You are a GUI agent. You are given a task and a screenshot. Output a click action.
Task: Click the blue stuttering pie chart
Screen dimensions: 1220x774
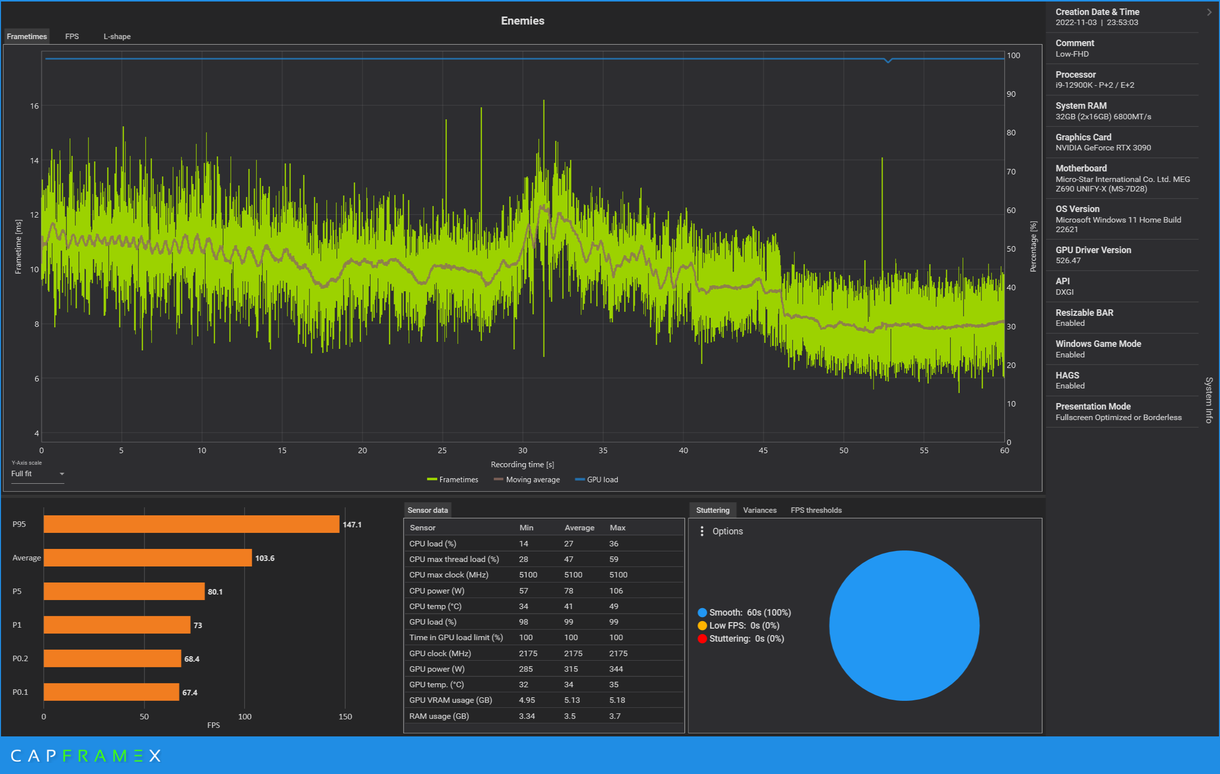904,626
